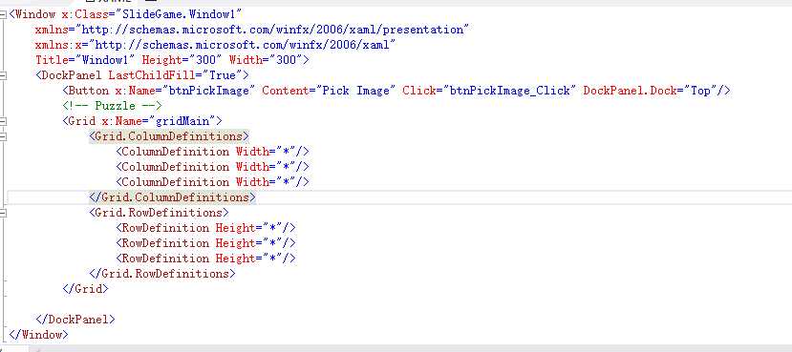Screen dimensions: 792x352
Task: Click the Click="btnPickImage_Click" handler attribute
Action: [x=489, y=91]
